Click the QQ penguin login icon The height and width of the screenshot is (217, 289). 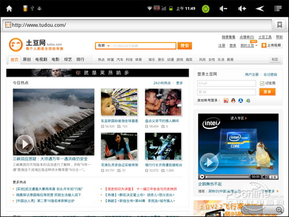(233, 101)
